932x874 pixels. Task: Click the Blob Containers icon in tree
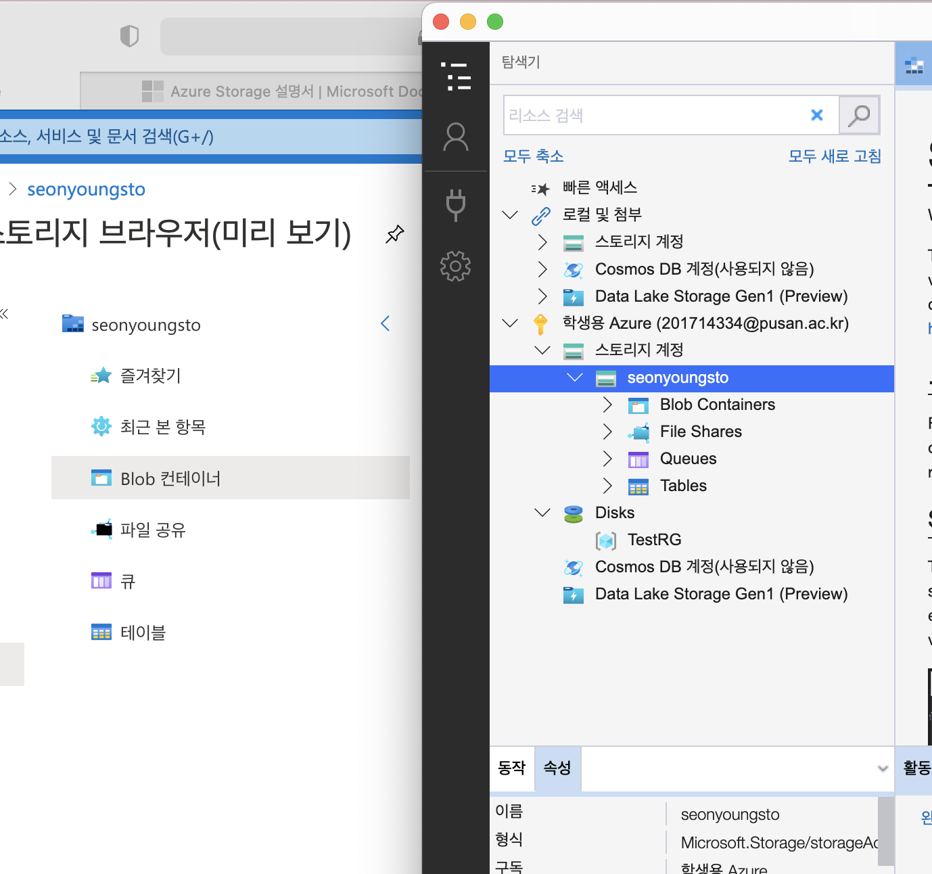[x=638, y=405]
